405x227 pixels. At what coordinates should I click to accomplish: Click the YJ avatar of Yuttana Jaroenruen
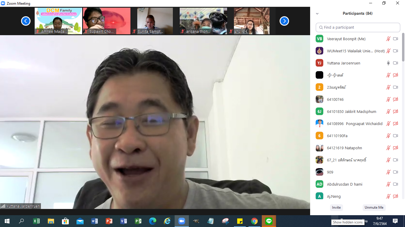coord(319,63)
